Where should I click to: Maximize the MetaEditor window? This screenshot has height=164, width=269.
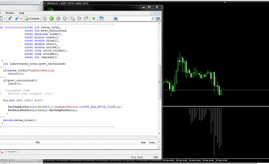click(x=149, y=7)
